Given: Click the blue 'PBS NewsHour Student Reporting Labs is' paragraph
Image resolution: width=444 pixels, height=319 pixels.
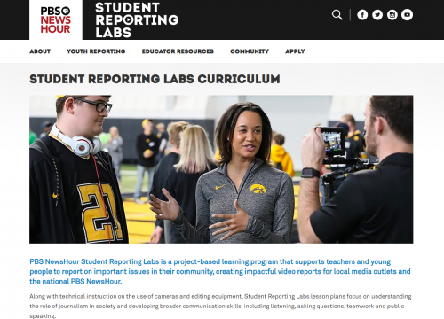Looking at the screenshot, I should tap(220, 271).
